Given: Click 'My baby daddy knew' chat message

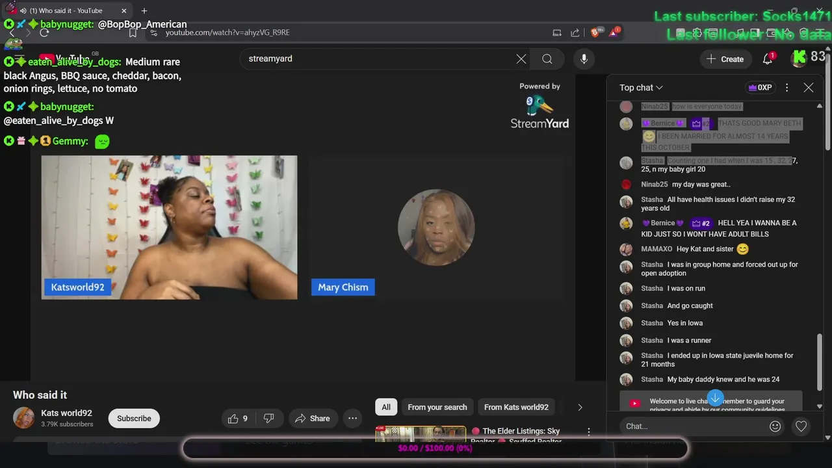Looking at the screenshot, I should coord(723,380).
